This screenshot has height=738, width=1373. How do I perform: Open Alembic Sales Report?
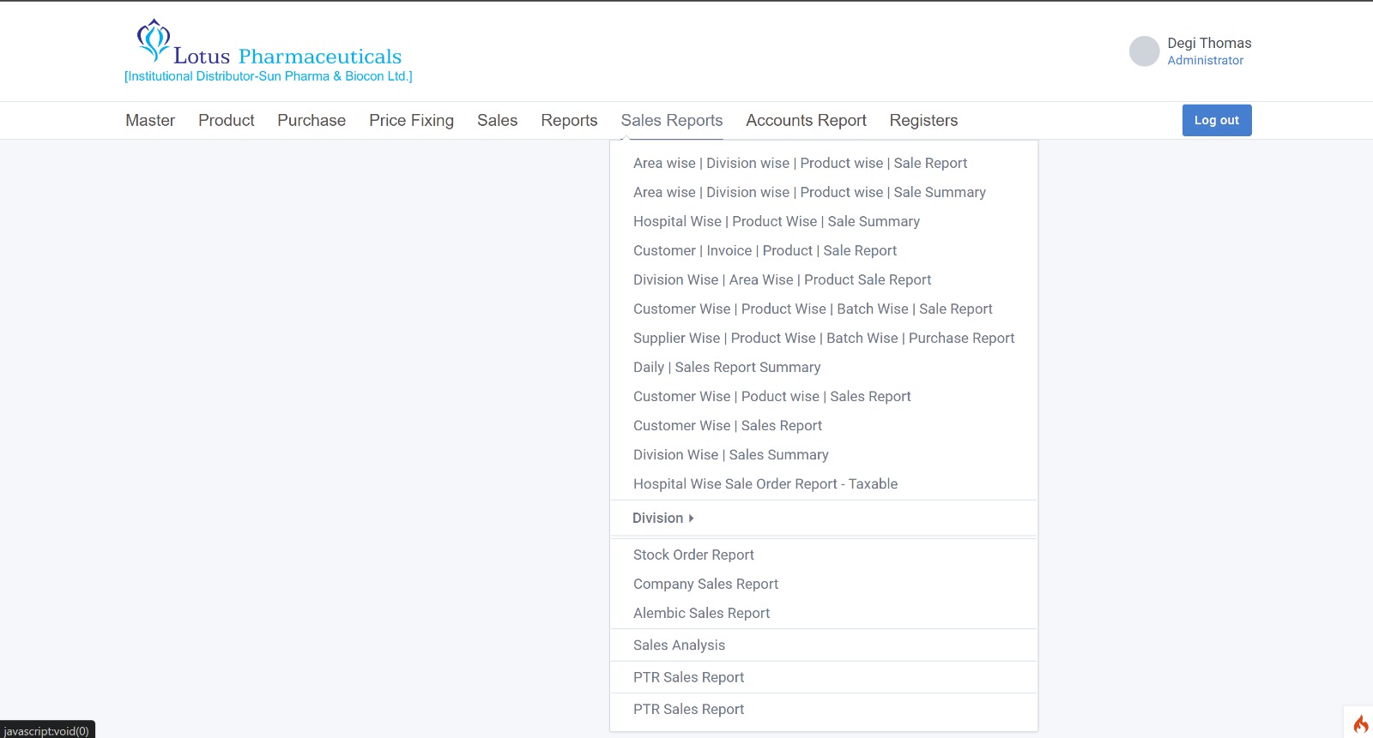click(x=701, y=613)
